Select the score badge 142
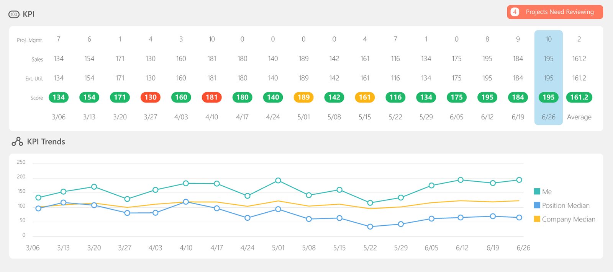This screenshot has width=613, height=272. (x=334, y=97)
